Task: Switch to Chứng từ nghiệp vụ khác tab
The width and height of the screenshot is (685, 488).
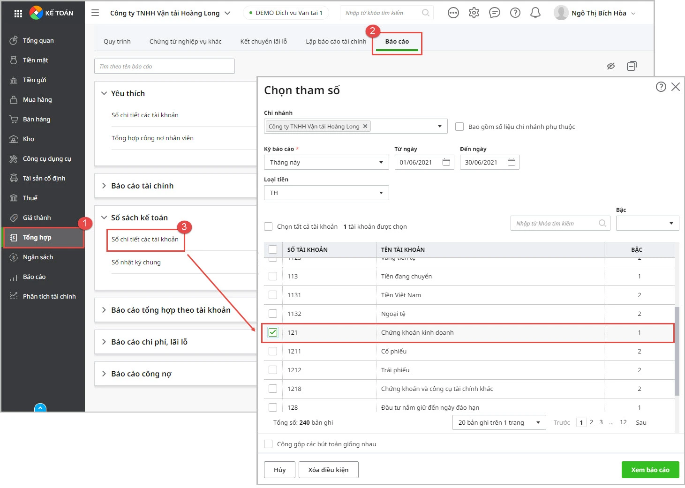Action: click(x=185, y=41)
